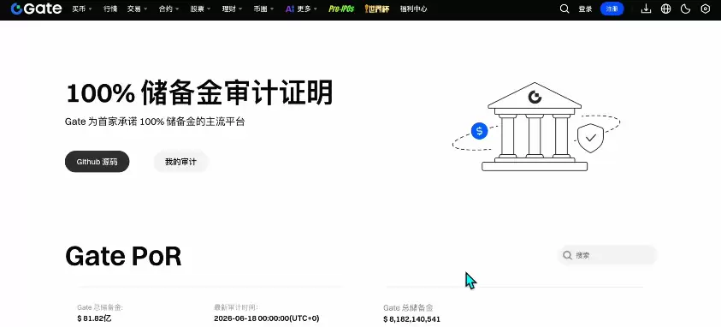Screen dimensions: 721x327
Task: Click the app download icon
Action: pos(646,9)
